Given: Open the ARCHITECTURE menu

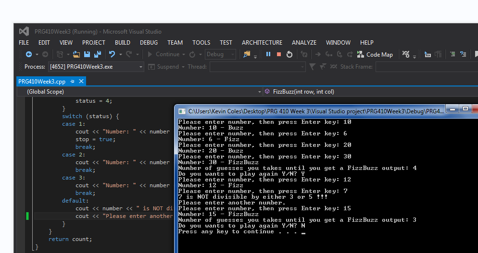Looking at the screenshot, I should 262,43.
